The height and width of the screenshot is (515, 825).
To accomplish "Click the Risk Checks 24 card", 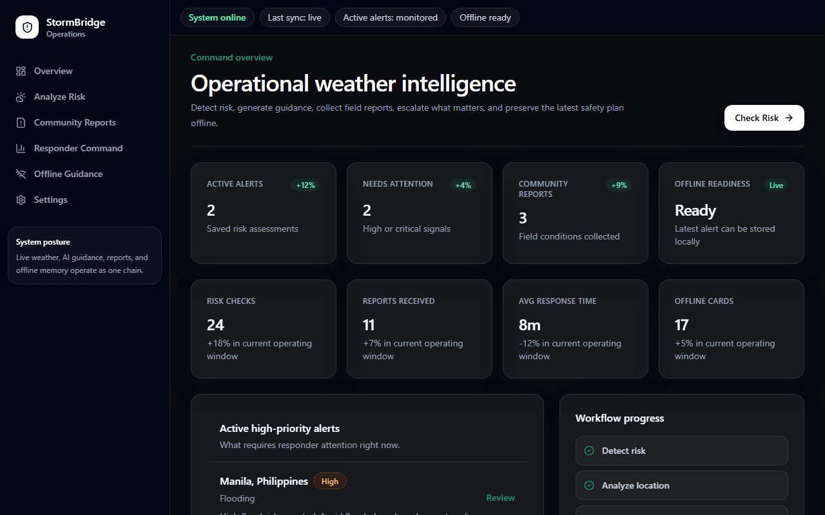I will tap(264, 329).
